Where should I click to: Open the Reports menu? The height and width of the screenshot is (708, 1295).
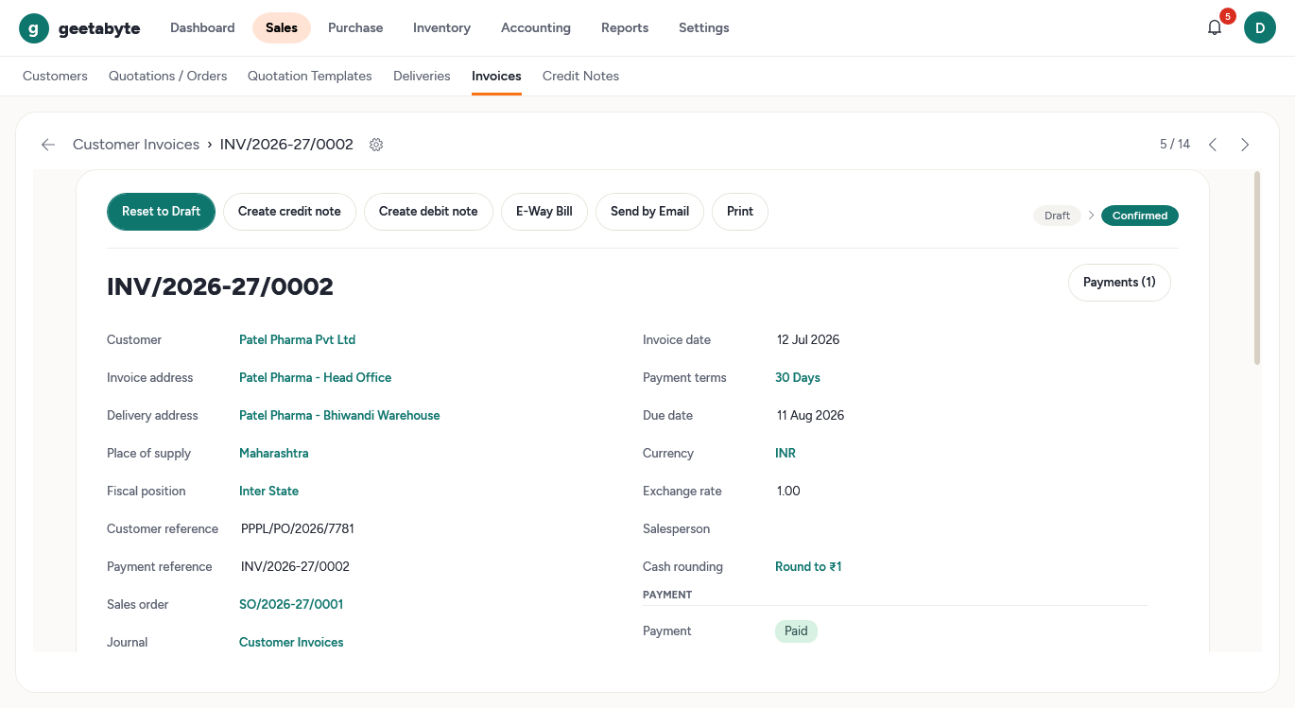(625, 28)
